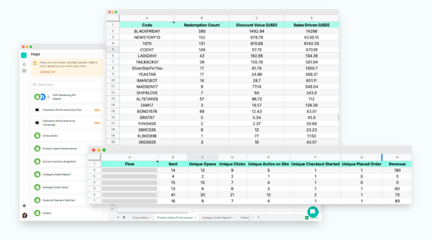Viewport: 432px width, 240px height.
Task: Select column H in the Flow sheet
Action: [x=397, y=157]
